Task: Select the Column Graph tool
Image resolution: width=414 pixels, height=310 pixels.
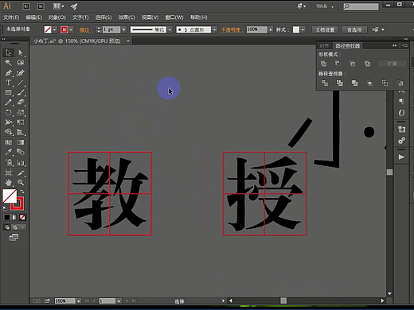Action: tap(21, 162)
